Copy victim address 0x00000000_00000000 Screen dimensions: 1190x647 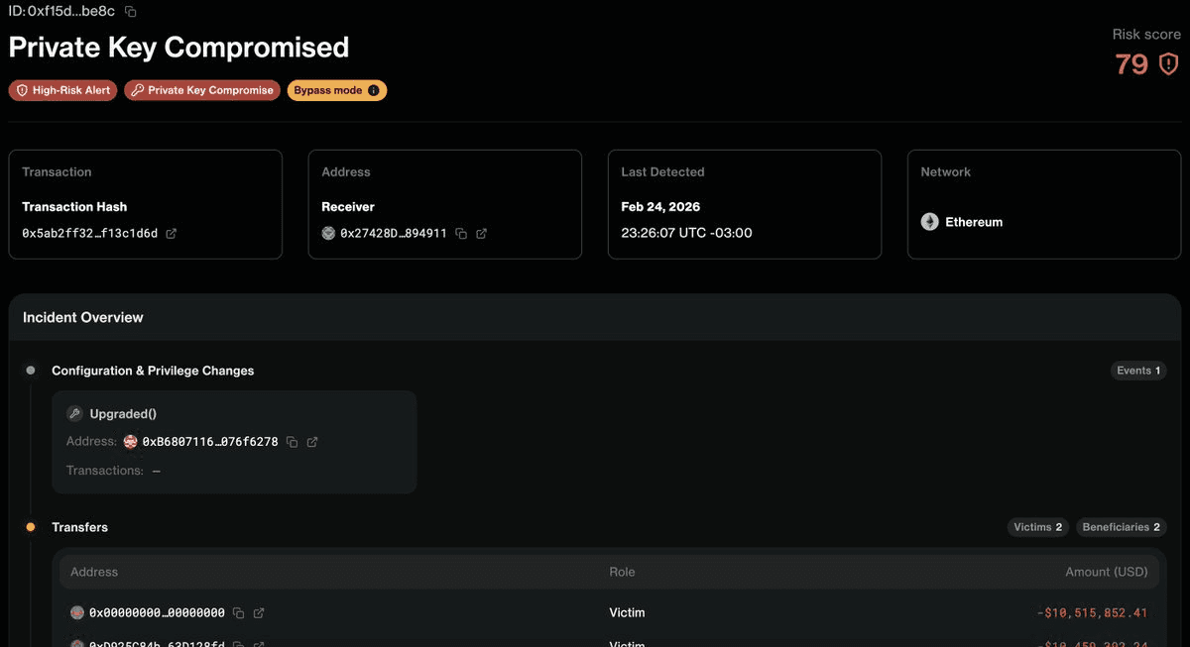pyautogui.click(x=237, y=612)
